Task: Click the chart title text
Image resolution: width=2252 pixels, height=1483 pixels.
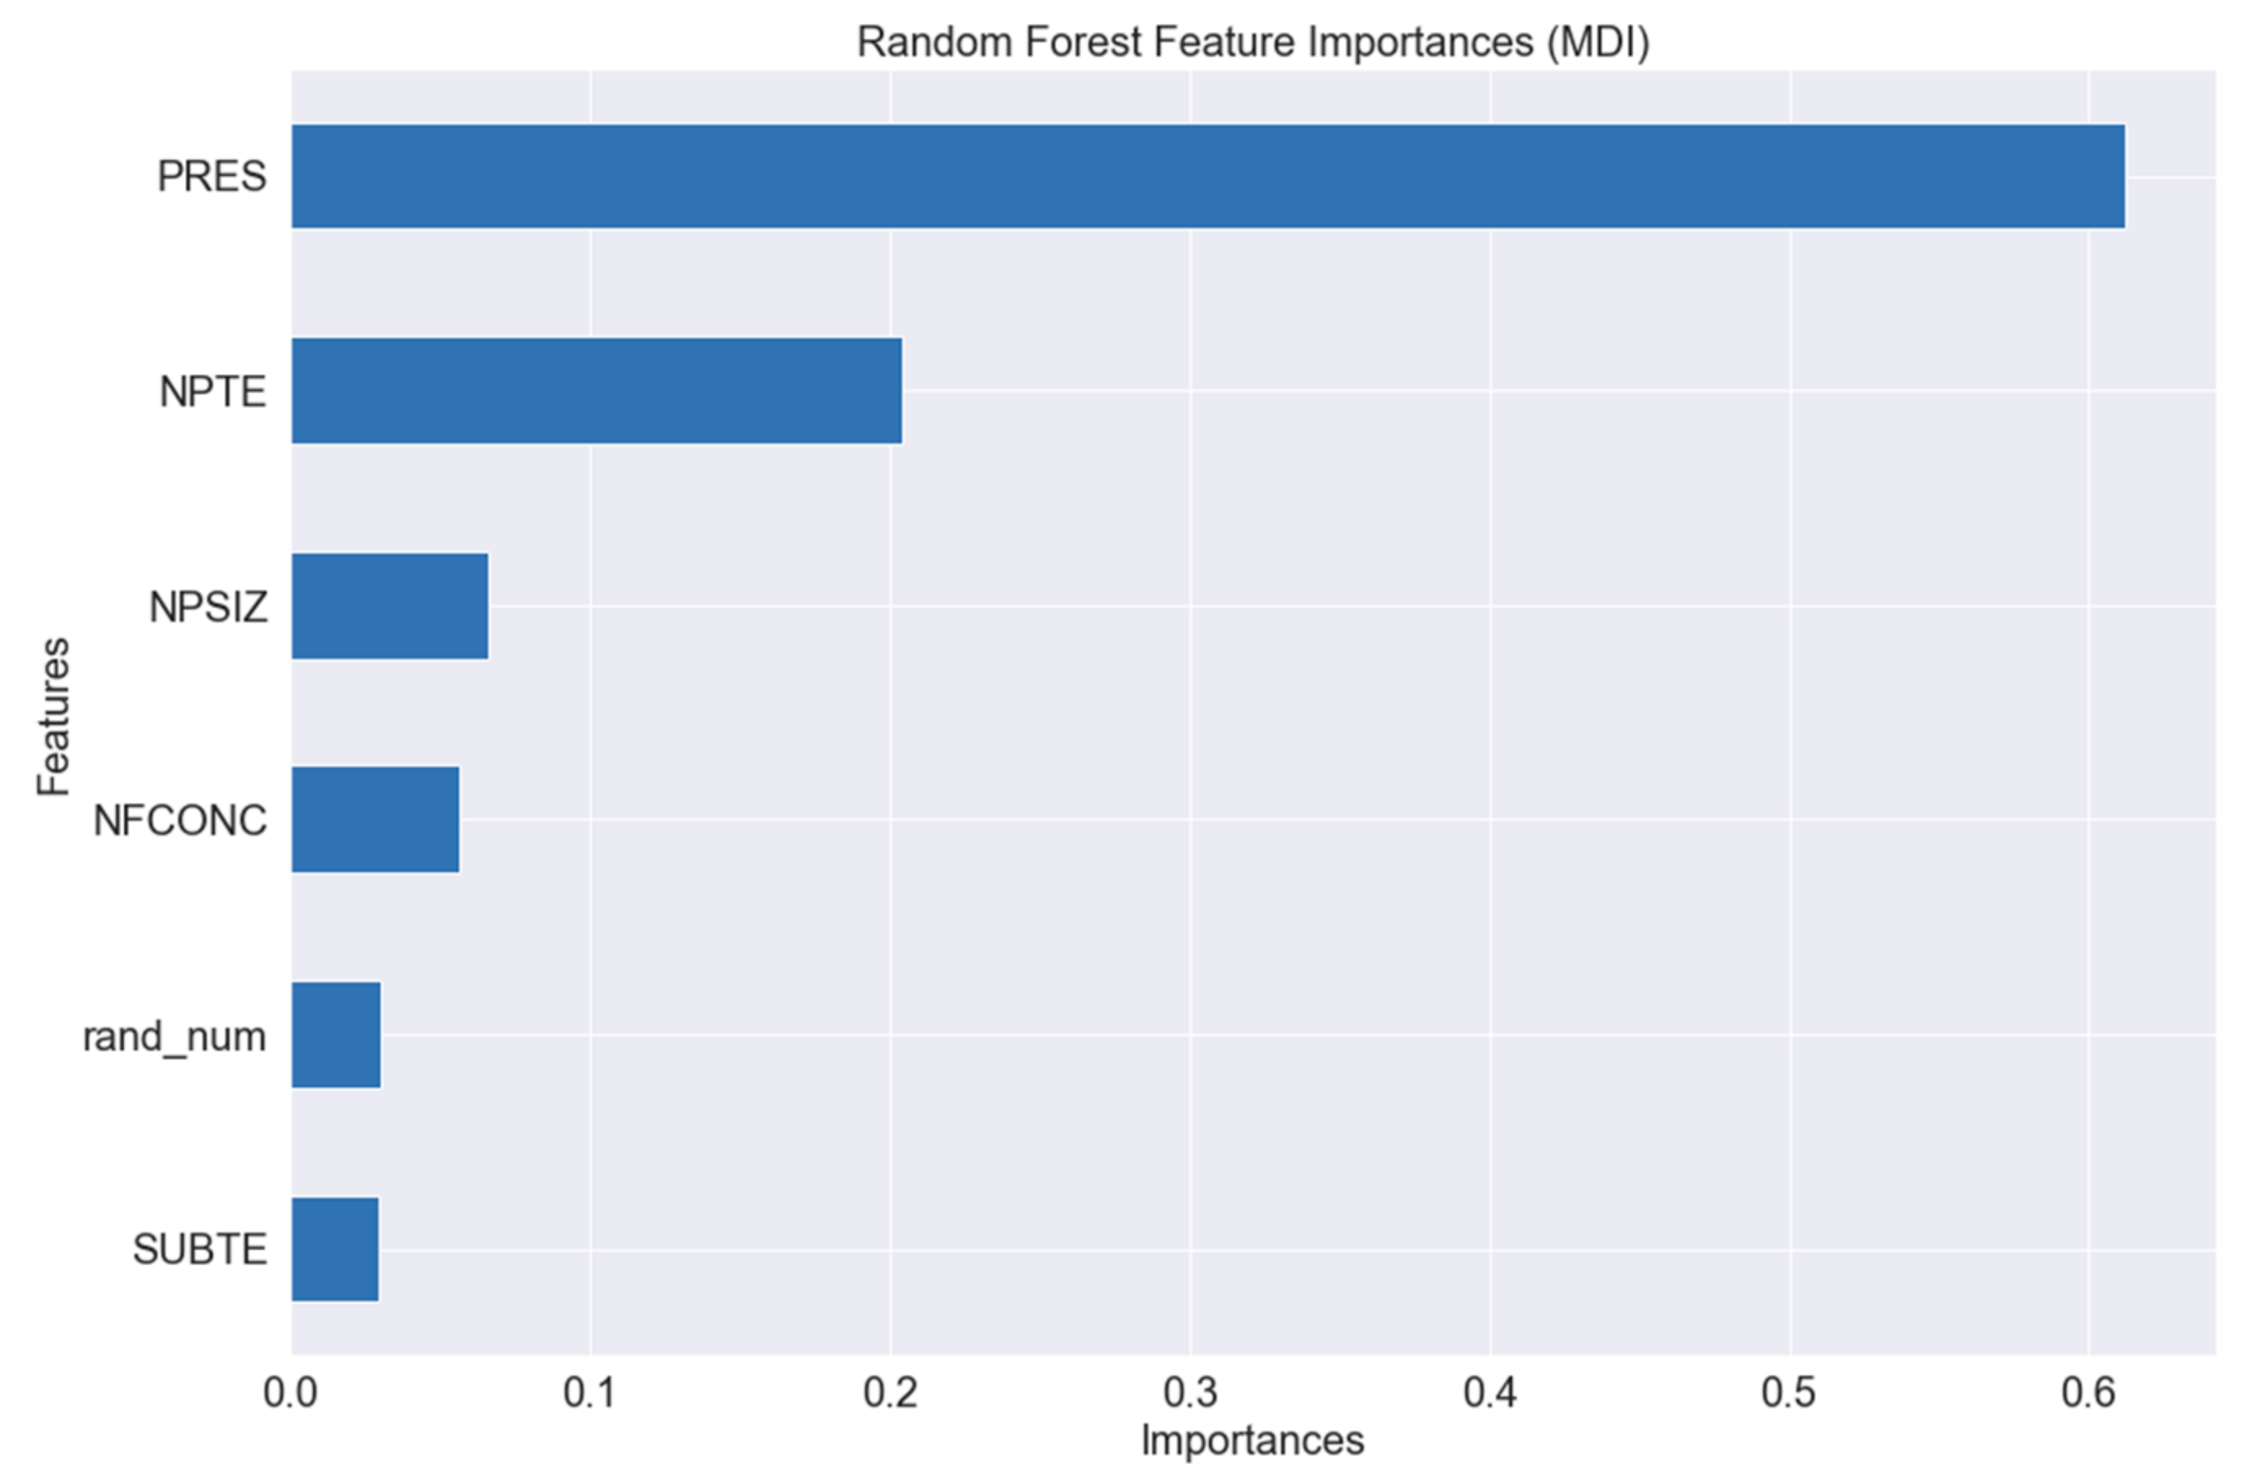Action: pos(1251,42)
